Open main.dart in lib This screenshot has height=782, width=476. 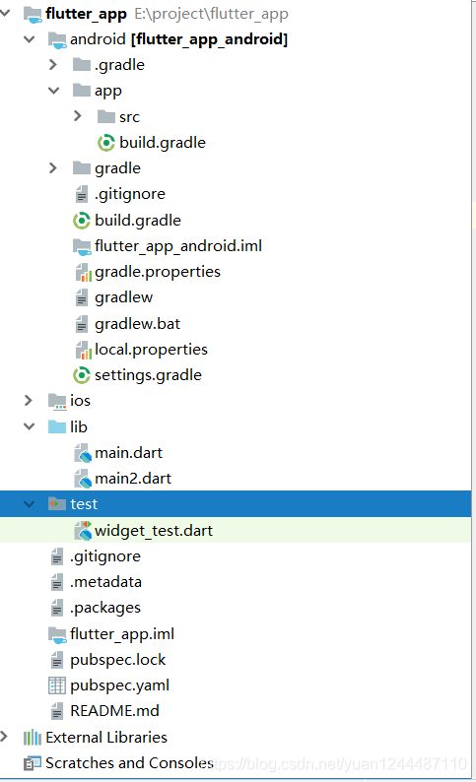tap(129, 453)
